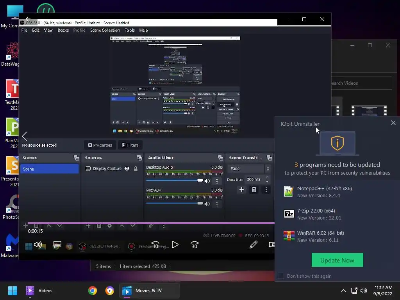Check the Don't show this again box

point(281,276)
